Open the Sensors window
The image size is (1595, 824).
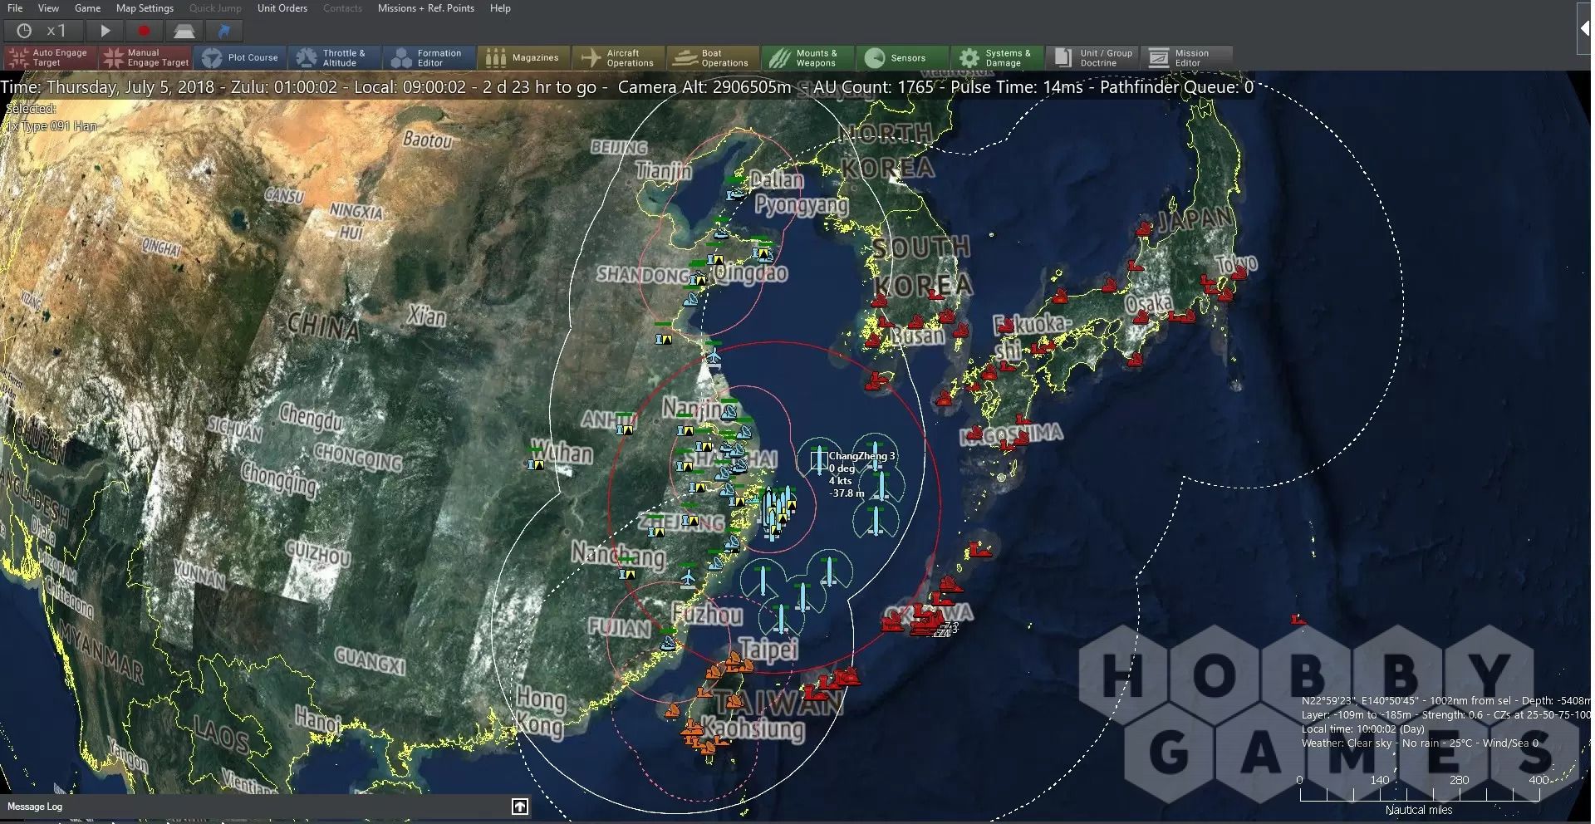[x=903, y=57]
